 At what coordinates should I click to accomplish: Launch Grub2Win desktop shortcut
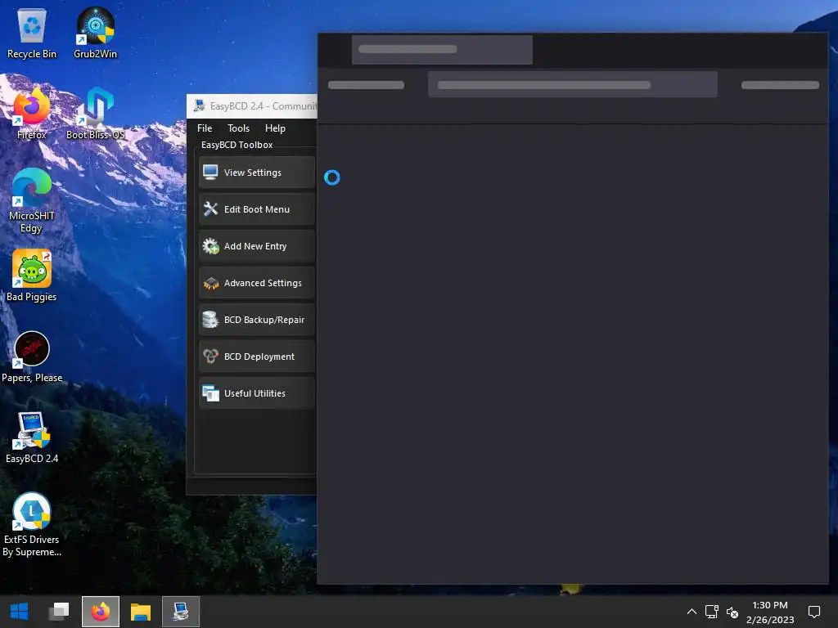coord(95,33)
